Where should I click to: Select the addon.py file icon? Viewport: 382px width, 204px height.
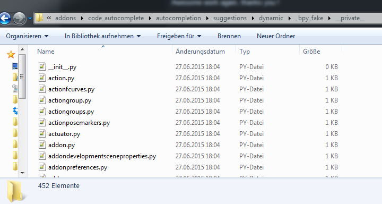42,145
